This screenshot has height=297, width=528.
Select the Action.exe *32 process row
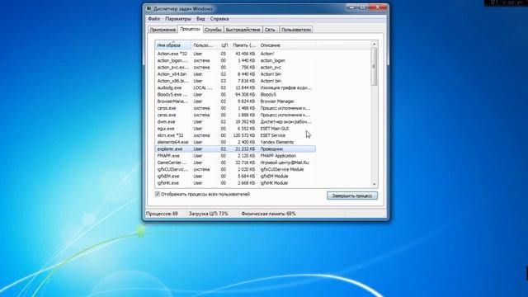click(x=235, y=54)
